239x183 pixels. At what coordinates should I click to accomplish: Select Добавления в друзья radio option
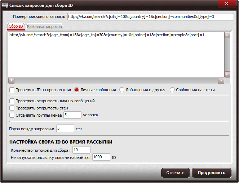(122, 90)
